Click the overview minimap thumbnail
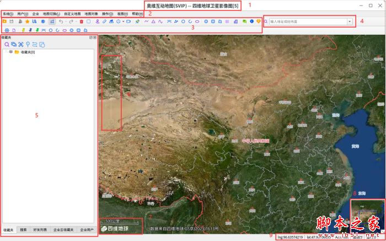The height and width of the screenshot is (241, 386). pos(368,216)
